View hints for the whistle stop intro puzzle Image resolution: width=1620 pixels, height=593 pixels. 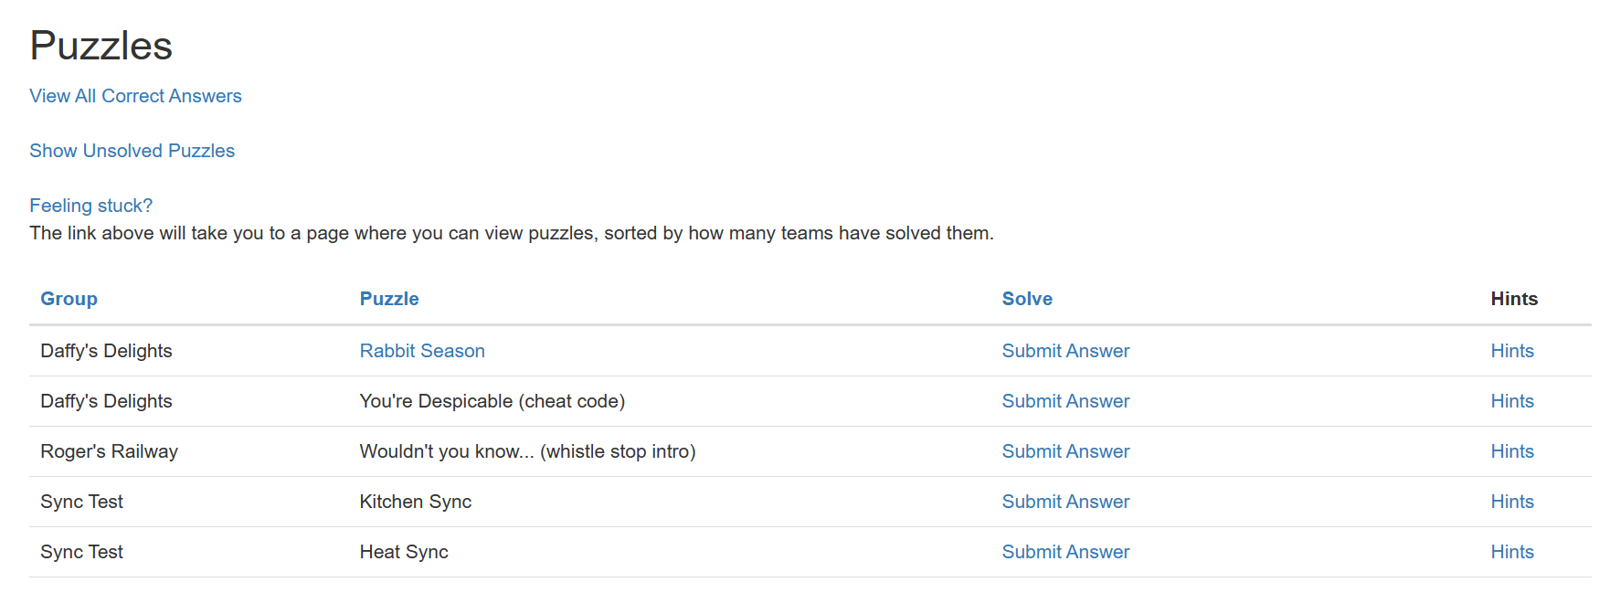(1512, 451)
